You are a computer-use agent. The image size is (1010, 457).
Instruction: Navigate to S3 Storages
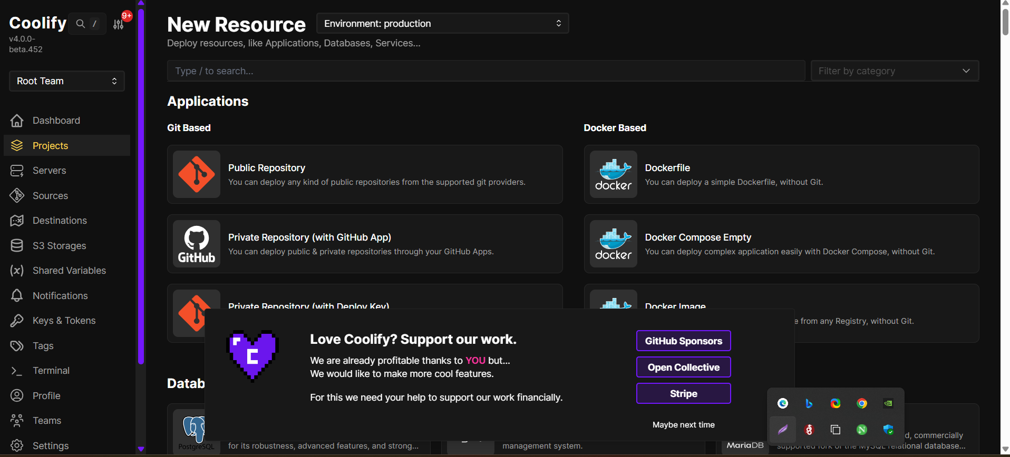[x=59, y=246]
